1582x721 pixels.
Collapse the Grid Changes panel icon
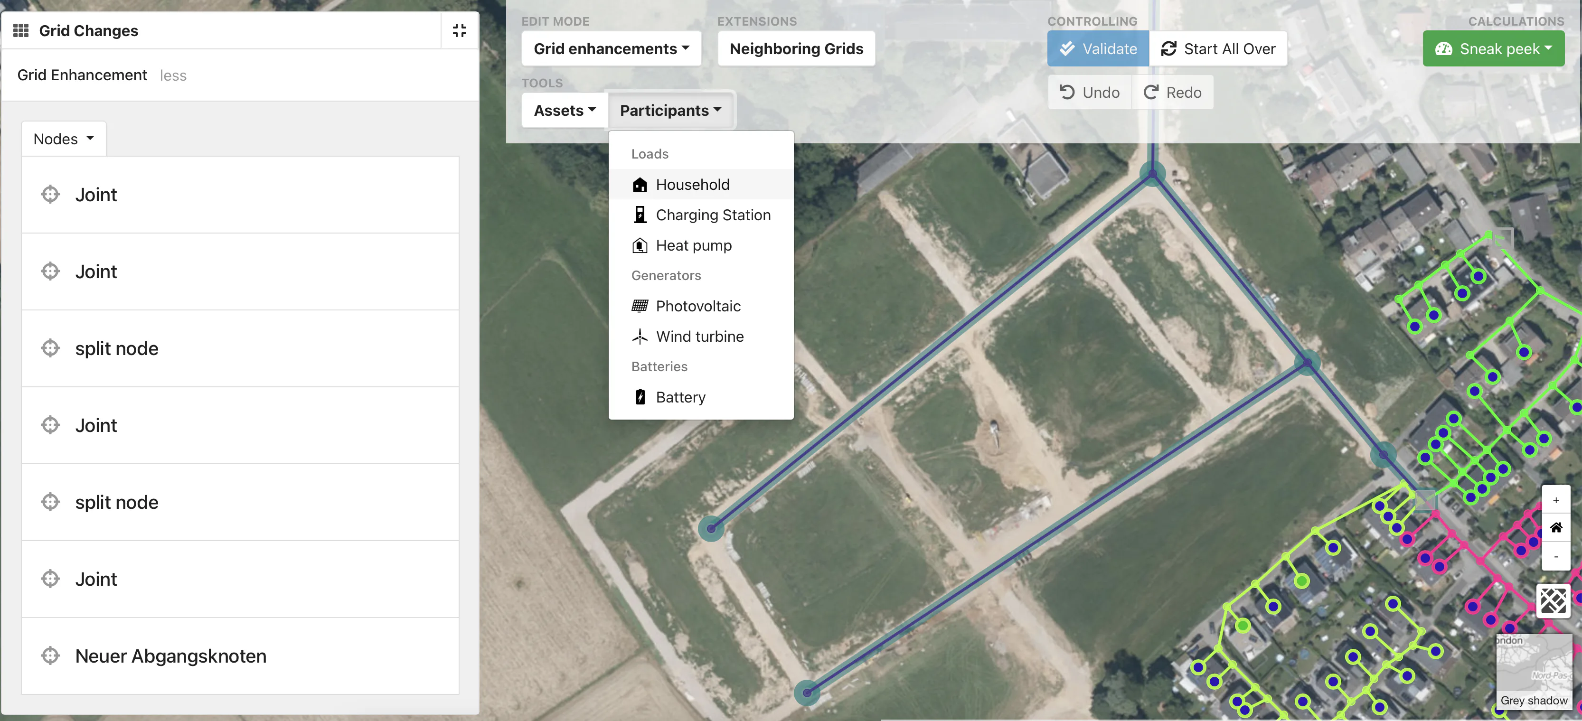point(460,30)
